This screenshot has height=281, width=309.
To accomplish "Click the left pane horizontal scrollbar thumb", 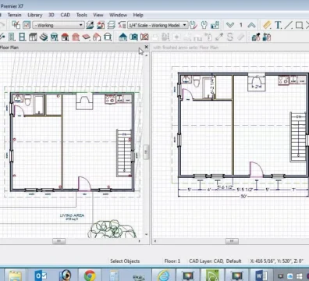I will [x=59, y=241].
